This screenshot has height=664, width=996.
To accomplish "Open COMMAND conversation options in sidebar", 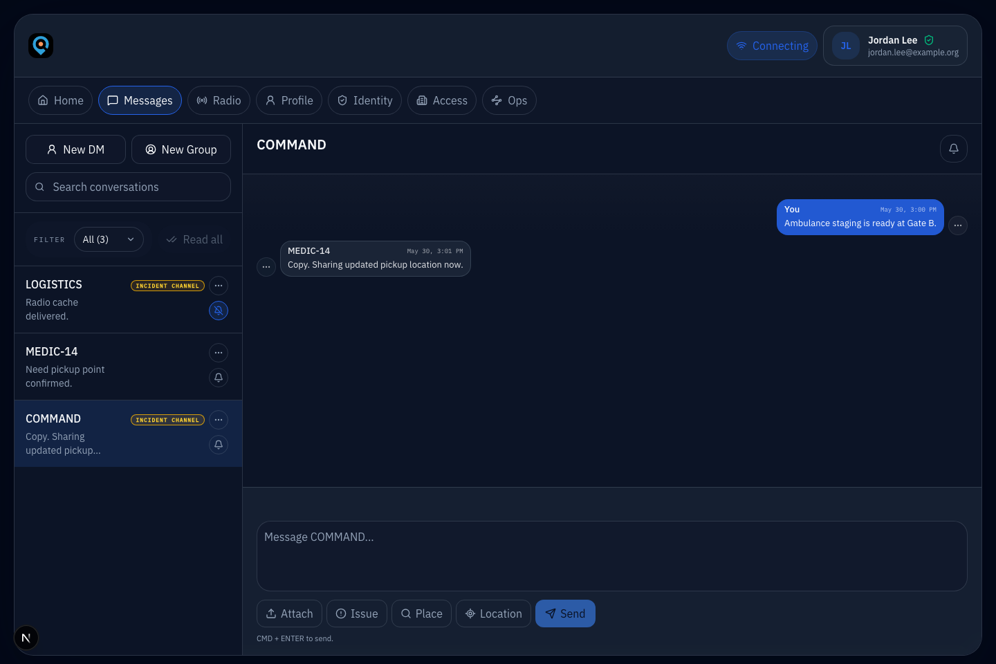I will click(x=219, y=420).
